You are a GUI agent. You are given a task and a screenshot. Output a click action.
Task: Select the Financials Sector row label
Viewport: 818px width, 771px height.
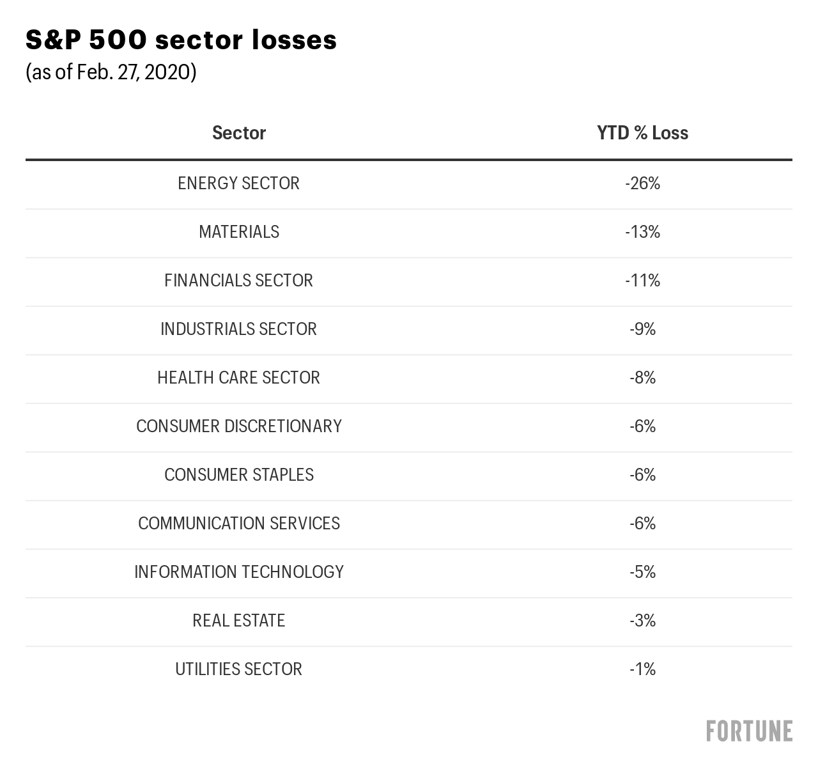pos(239,281)
